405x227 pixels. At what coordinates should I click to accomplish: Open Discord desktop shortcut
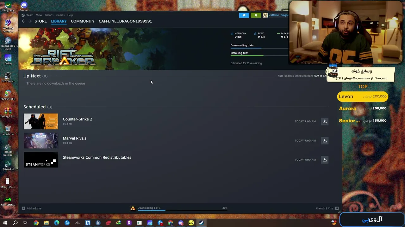coord(24,7)
